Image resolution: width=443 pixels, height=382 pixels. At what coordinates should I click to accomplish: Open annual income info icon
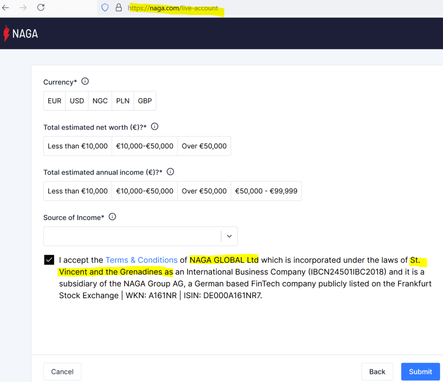[x=170, y=172]
